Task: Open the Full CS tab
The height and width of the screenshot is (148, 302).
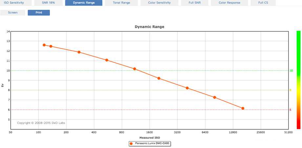Action: point(263,3)
